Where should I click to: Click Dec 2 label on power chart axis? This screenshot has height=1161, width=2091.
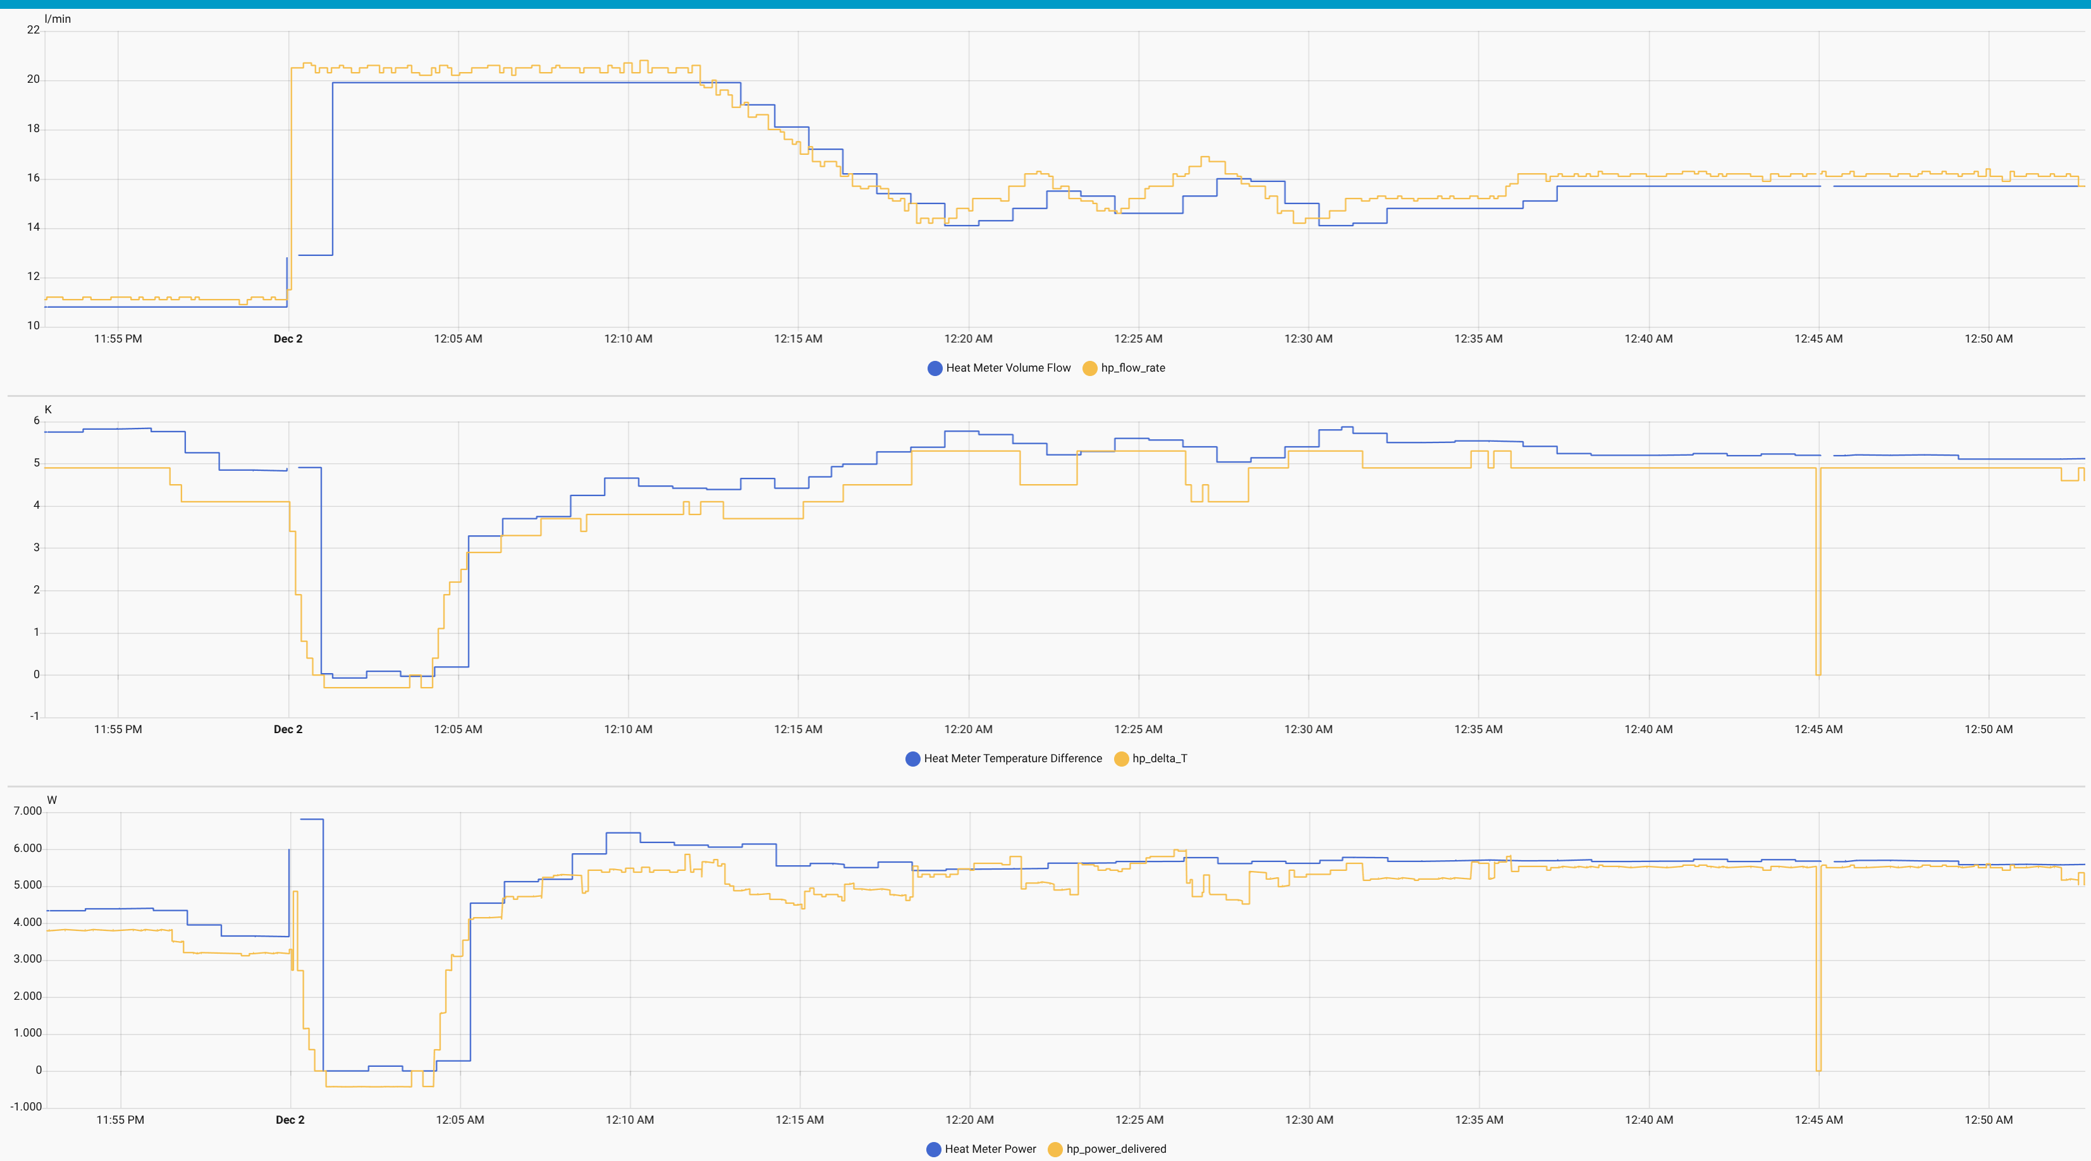point(290,1120)
